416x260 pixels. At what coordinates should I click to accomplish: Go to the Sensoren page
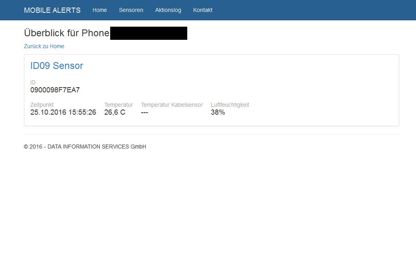[131, 10]
